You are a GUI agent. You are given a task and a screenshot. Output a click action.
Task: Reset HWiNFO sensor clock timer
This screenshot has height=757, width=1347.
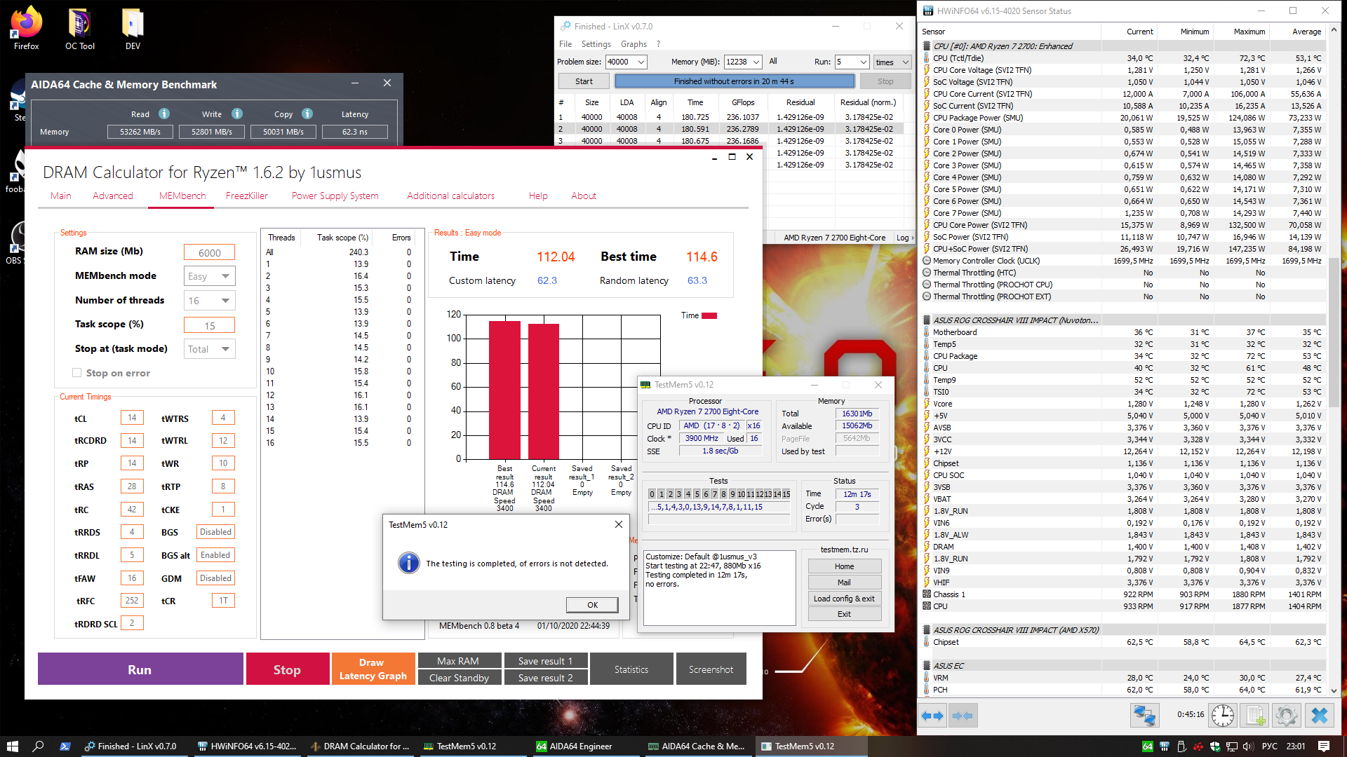point(1223,716)
